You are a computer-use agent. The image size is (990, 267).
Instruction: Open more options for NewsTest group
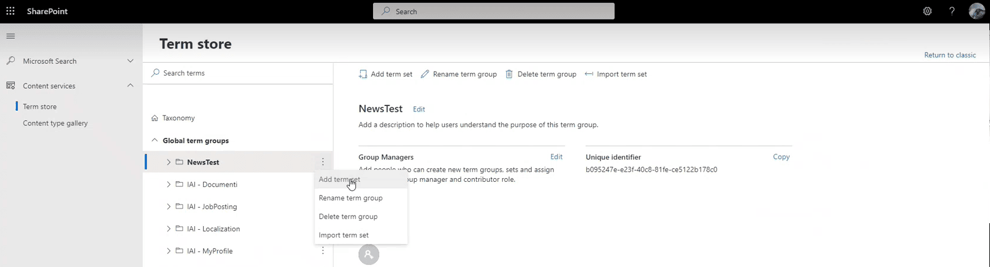323,162
